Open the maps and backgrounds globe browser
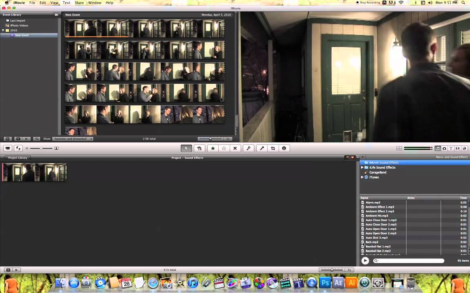The height and width of the screenshot is (293, 470). [464, 148]
